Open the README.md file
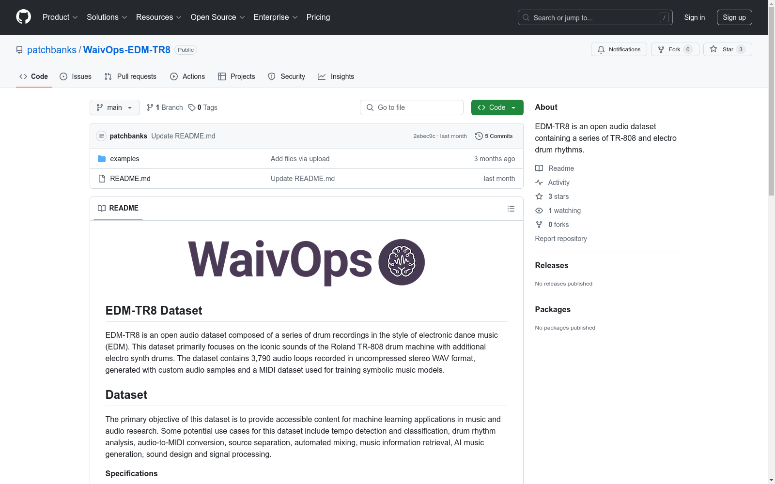Screen dimensions: 775x484 click(x=130, y=179)
